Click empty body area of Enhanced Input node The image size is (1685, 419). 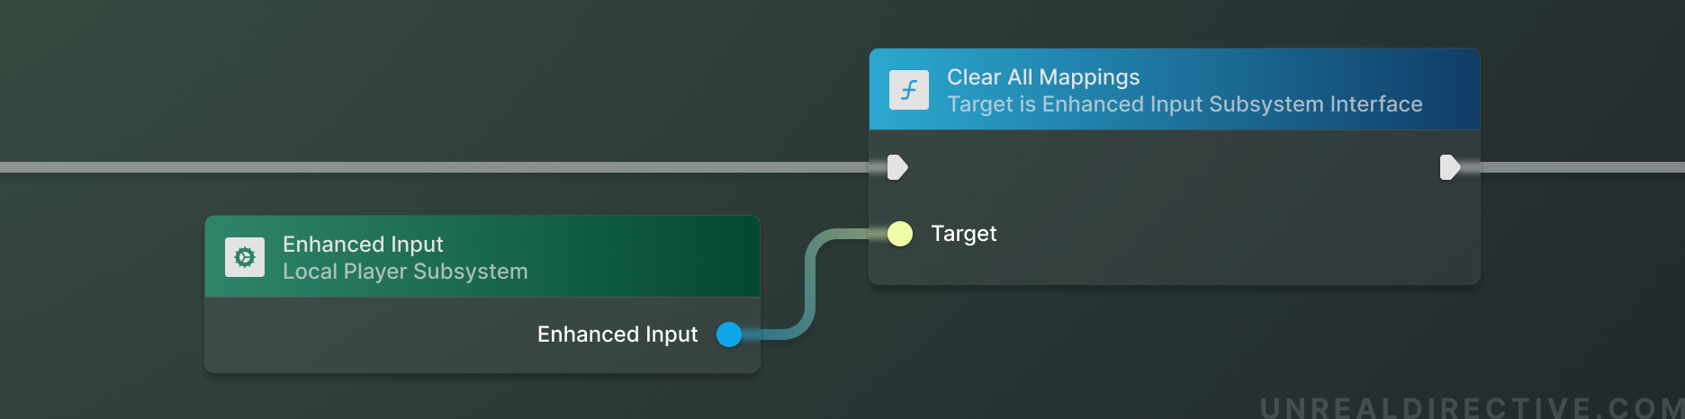point(360,336)
